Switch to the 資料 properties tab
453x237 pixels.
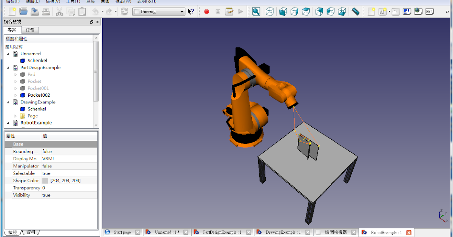[x=31, y=232]
